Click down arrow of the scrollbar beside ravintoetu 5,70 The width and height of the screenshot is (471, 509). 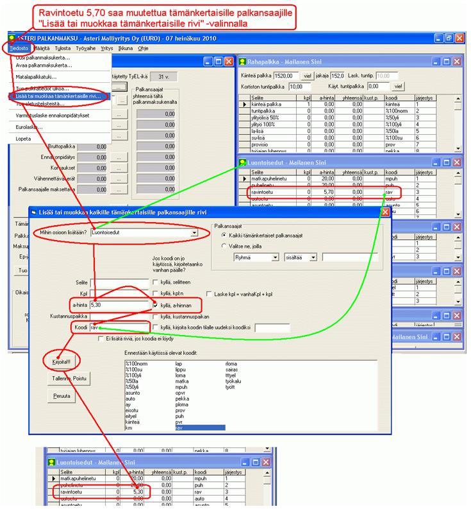click(x=458, y=214)
